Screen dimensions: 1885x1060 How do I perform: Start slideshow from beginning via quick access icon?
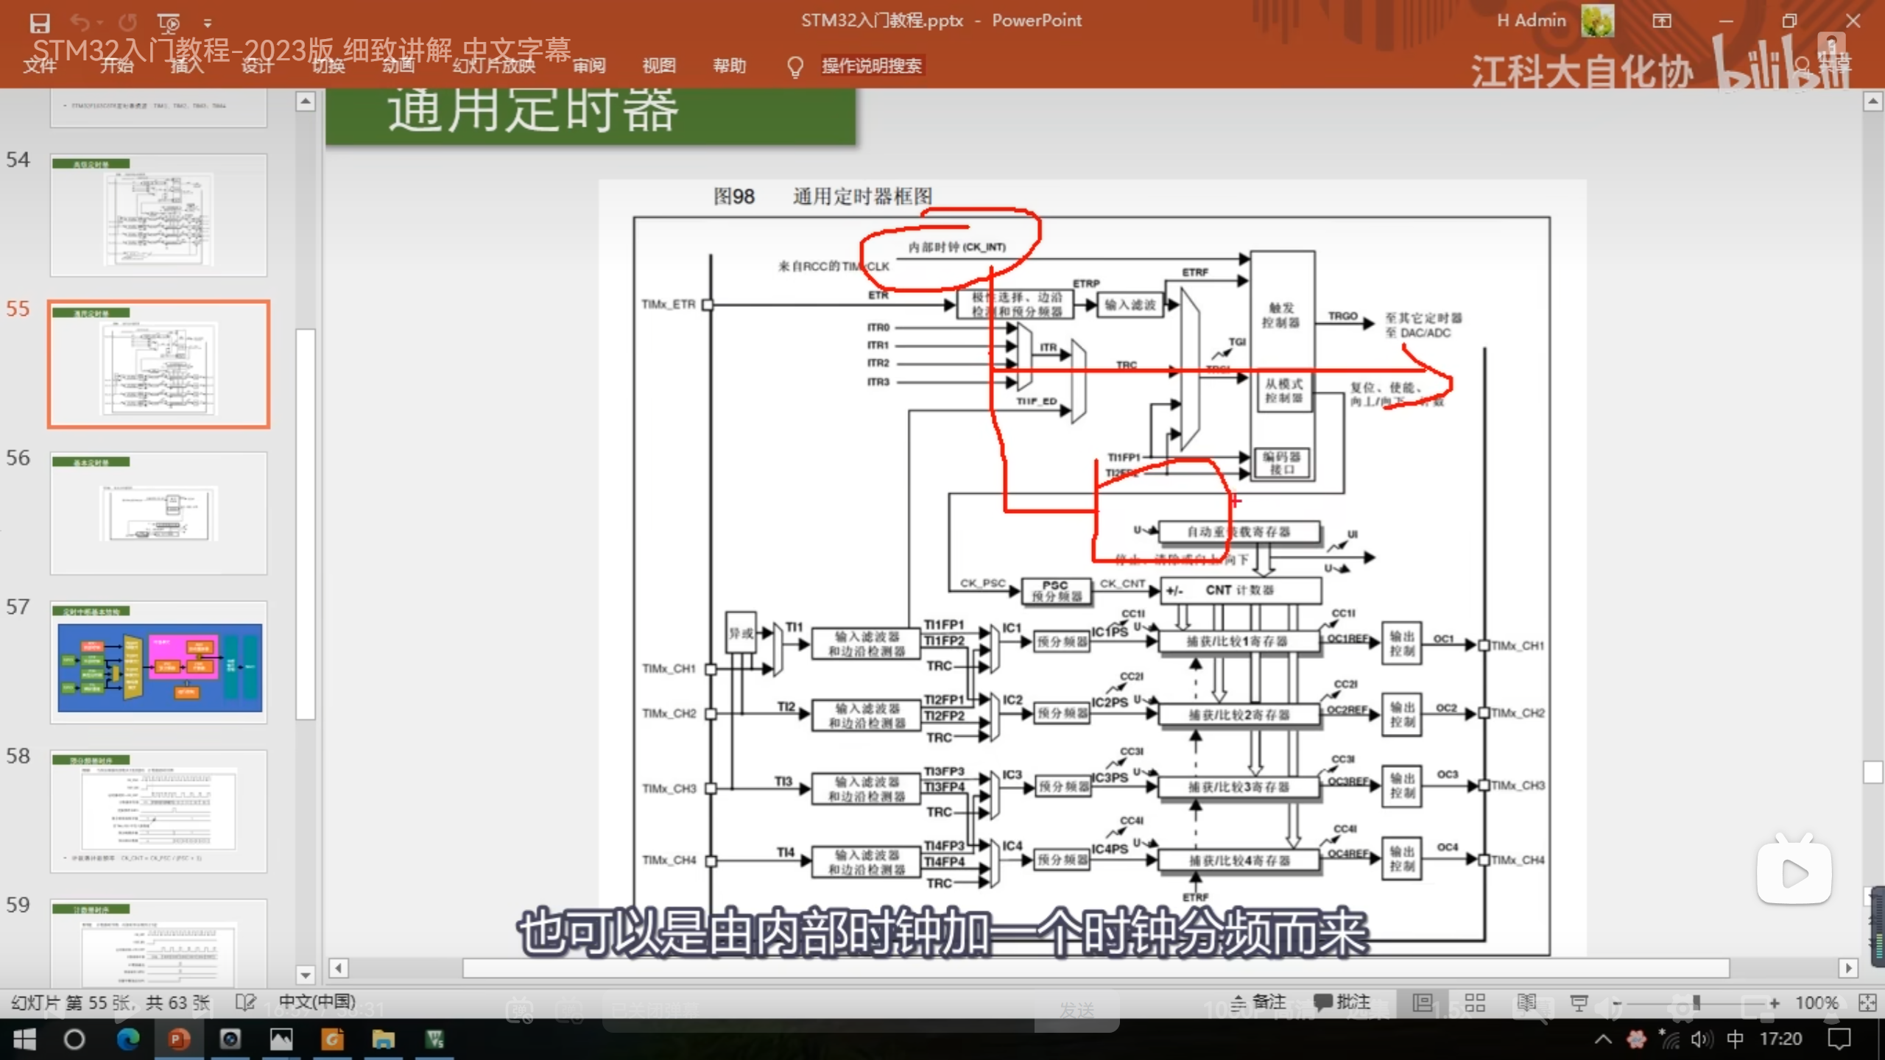(x=169, y=23)
